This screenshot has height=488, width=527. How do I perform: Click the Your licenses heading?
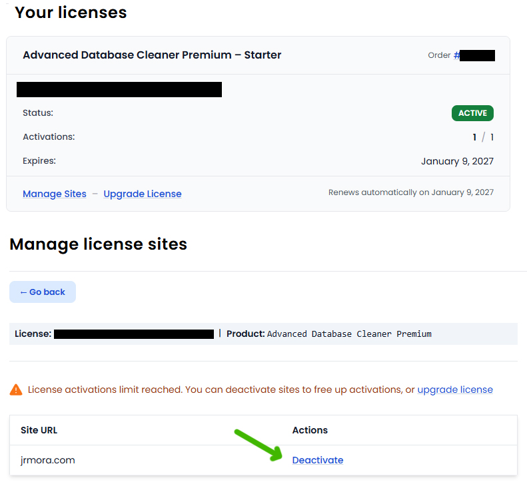pyautogui.click(x=71, y=13)
